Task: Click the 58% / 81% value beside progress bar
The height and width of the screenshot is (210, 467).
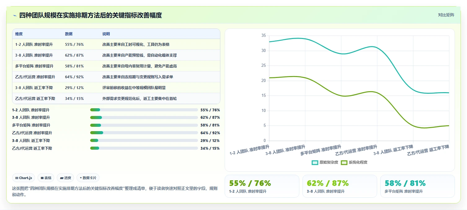Action: pyautogui.click(x=210, y=125)
